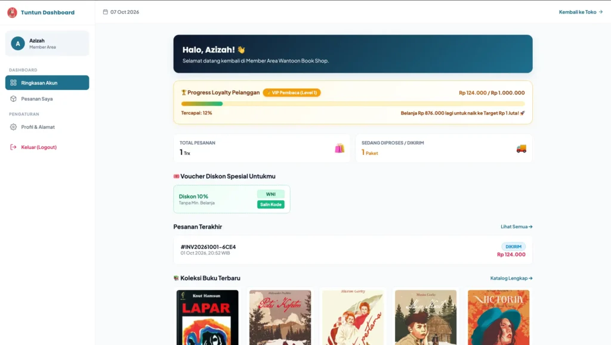
Task: Click invoice number #INV20261001-6CE4
Action: click(208, 247)
